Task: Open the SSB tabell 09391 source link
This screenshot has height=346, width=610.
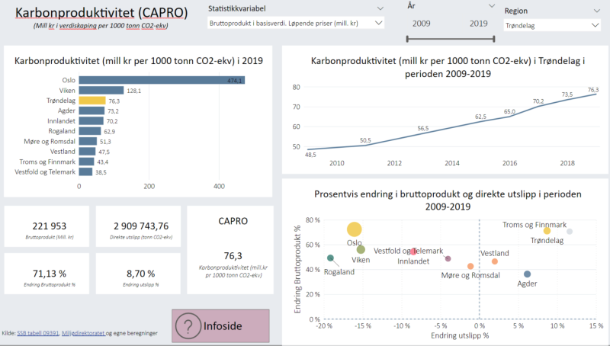Action: (x=37, y=333)
